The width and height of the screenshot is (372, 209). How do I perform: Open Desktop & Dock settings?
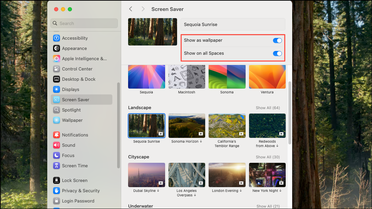(x=82, y=79)
